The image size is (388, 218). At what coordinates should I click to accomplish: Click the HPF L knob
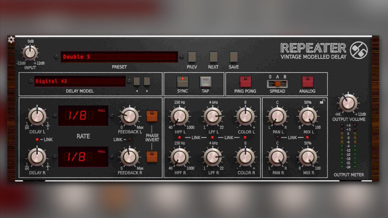coord(180,116)
